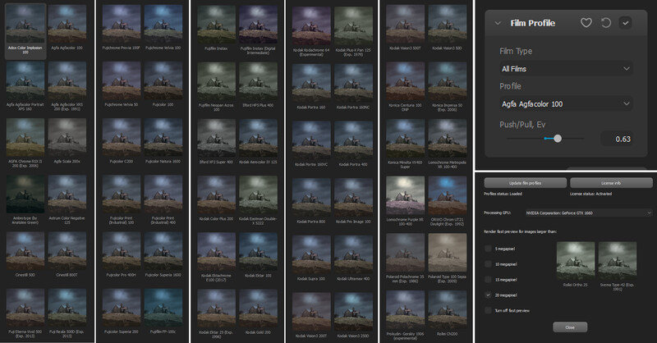Select the Cinestill 800T thumbnail
Viewport: 657px width, 343px height.
[67, 252]
